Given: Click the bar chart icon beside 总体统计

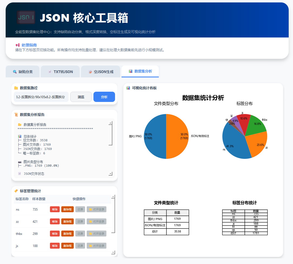Looking at the screenshot, I should tap(20, 136).
